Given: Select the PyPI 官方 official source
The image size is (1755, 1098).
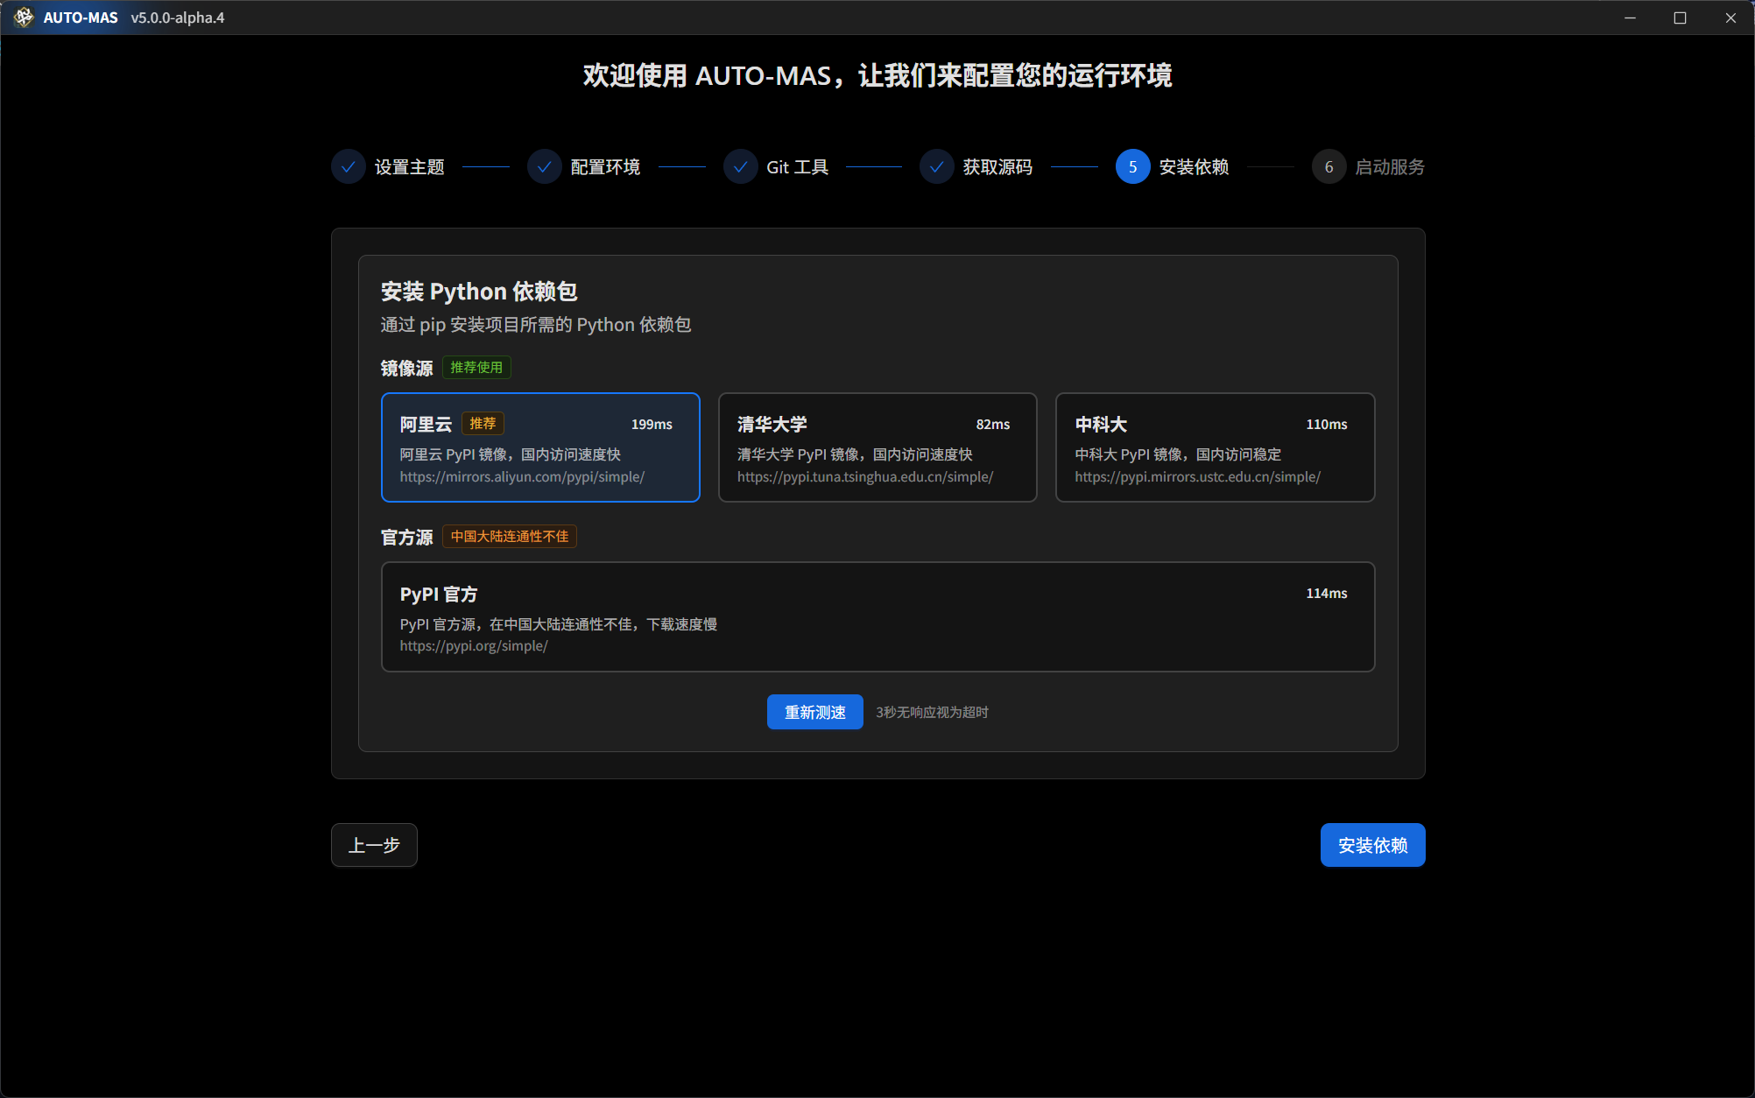Looking at the screenshot, I should 877,616.
